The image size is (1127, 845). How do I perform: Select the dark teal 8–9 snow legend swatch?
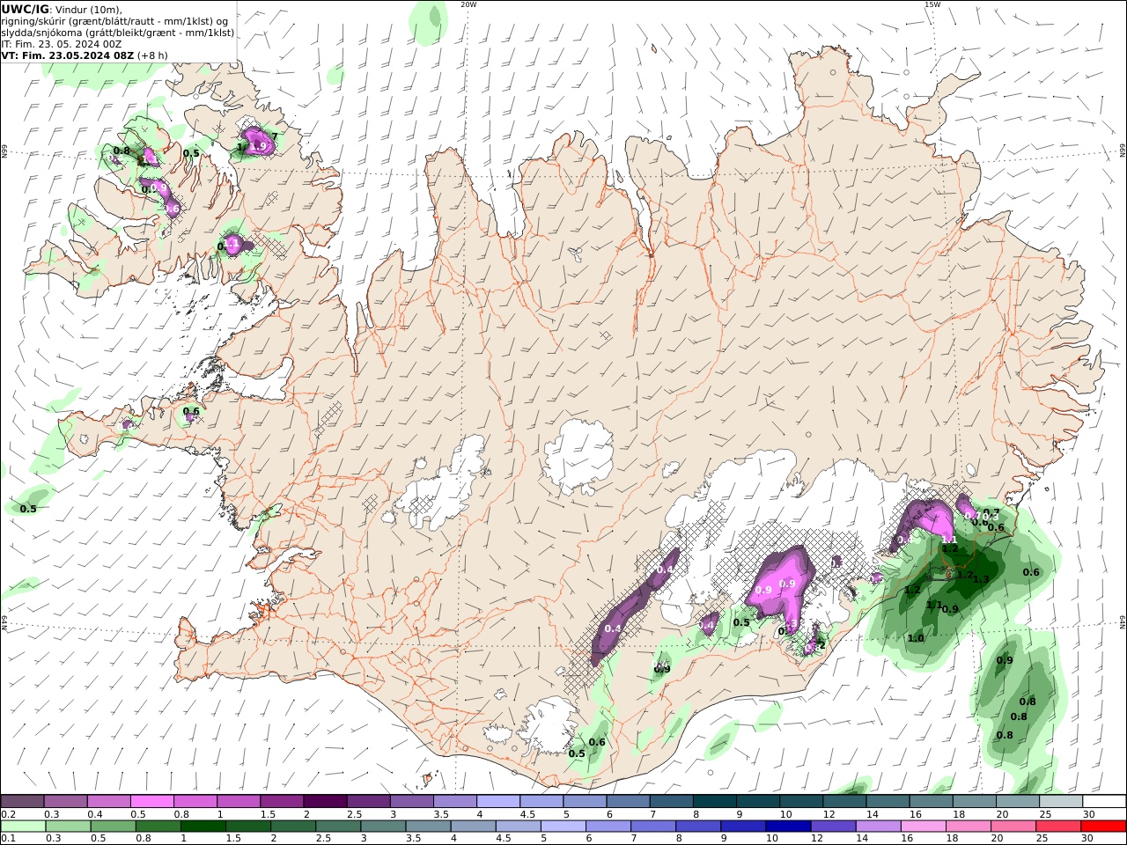point(714,801)
